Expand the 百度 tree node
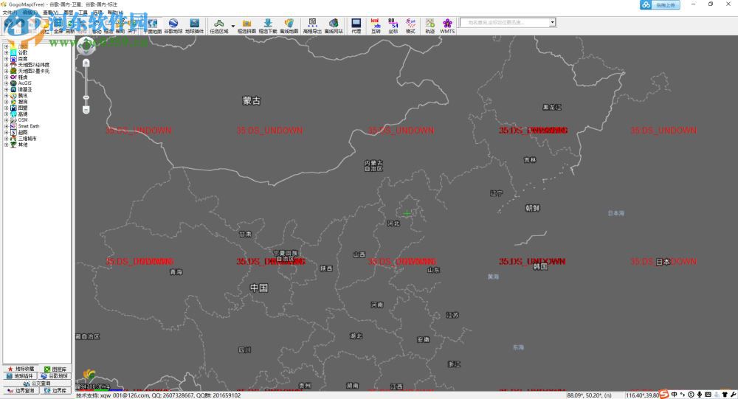Screen dimensions: 738x399 click(6, 58)
